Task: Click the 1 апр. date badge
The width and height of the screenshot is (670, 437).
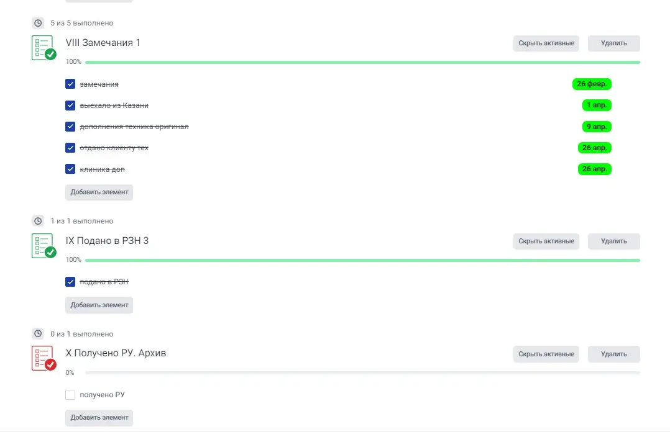Action: [596, 105]
